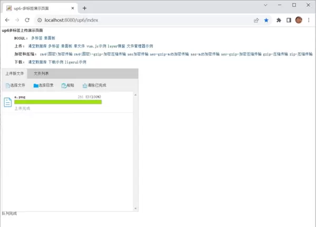Open the browser Extensions puzzle icon
Viewport: 316px width, 227px height.
(x=279, y=20)
